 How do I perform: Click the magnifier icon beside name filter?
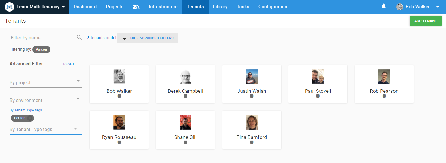tap(79, 37)
